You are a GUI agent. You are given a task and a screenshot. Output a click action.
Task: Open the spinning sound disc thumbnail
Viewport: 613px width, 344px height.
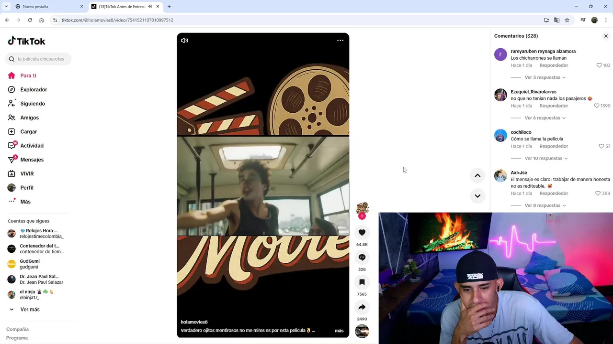pyautogui.click(x=362, y=331)
